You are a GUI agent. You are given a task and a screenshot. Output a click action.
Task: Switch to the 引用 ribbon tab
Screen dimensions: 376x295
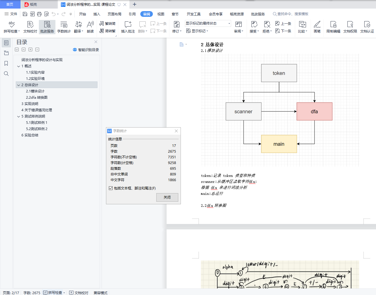tap(132, 14)
